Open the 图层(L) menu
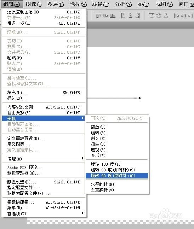The image size is (194, 229). click(56, 4)
